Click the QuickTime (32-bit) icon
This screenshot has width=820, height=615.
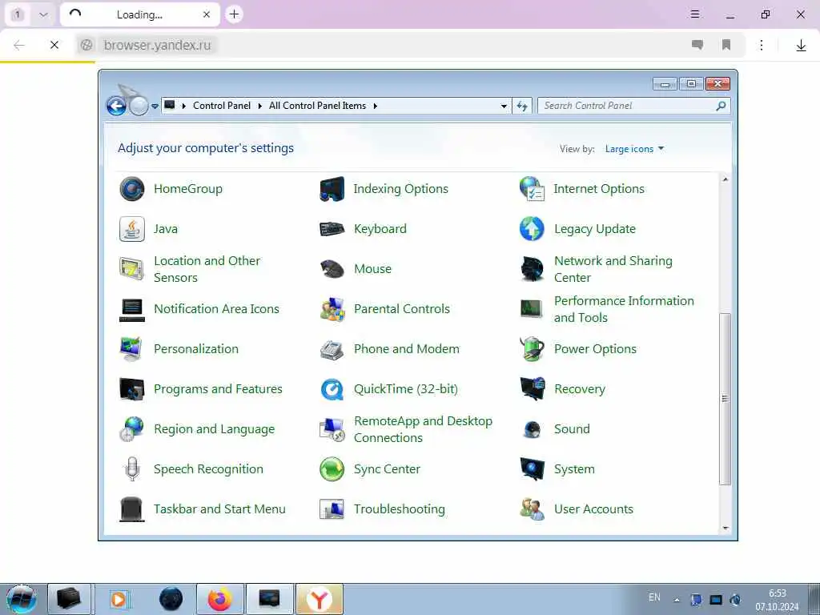tap(332, 389)
